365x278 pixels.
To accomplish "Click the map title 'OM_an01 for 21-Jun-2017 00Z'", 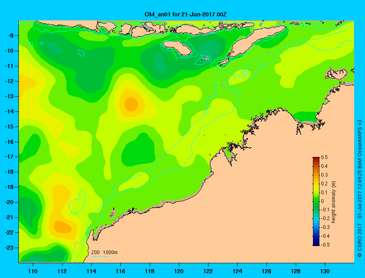I will 186,14.
